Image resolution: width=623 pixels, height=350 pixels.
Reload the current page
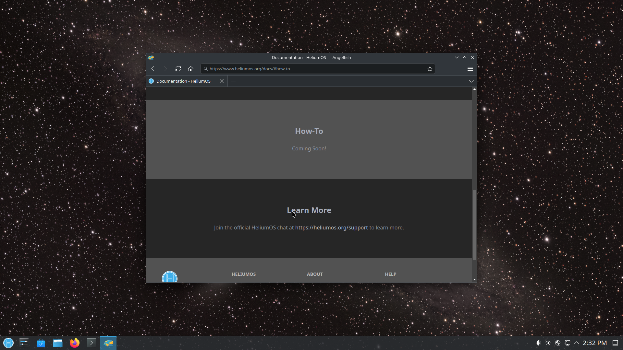[178, 69]
